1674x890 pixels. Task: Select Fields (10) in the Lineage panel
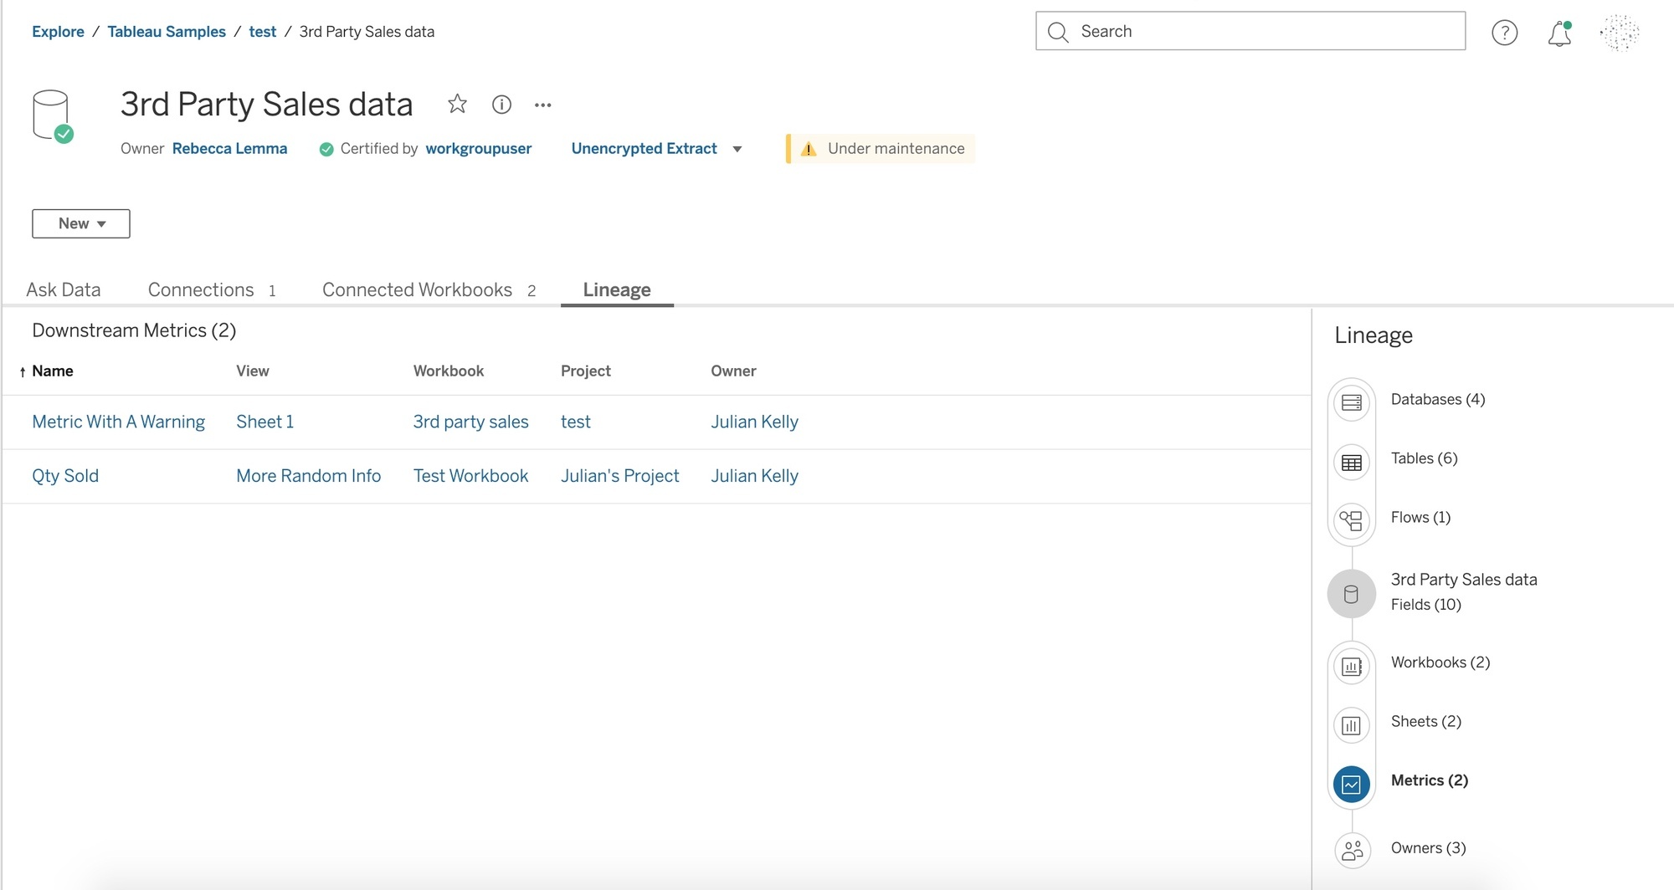tap(1425, 605)
